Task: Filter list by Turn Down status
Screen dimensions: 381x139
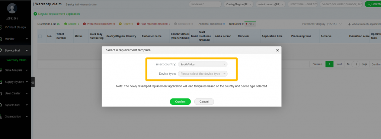Action: pos(236,24)
